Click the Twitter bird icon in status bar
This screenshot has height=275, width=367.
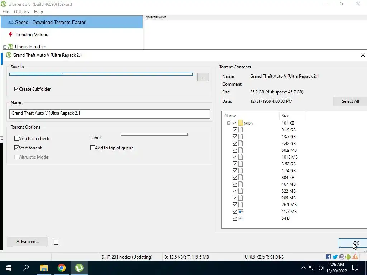(x=335, y=257)
